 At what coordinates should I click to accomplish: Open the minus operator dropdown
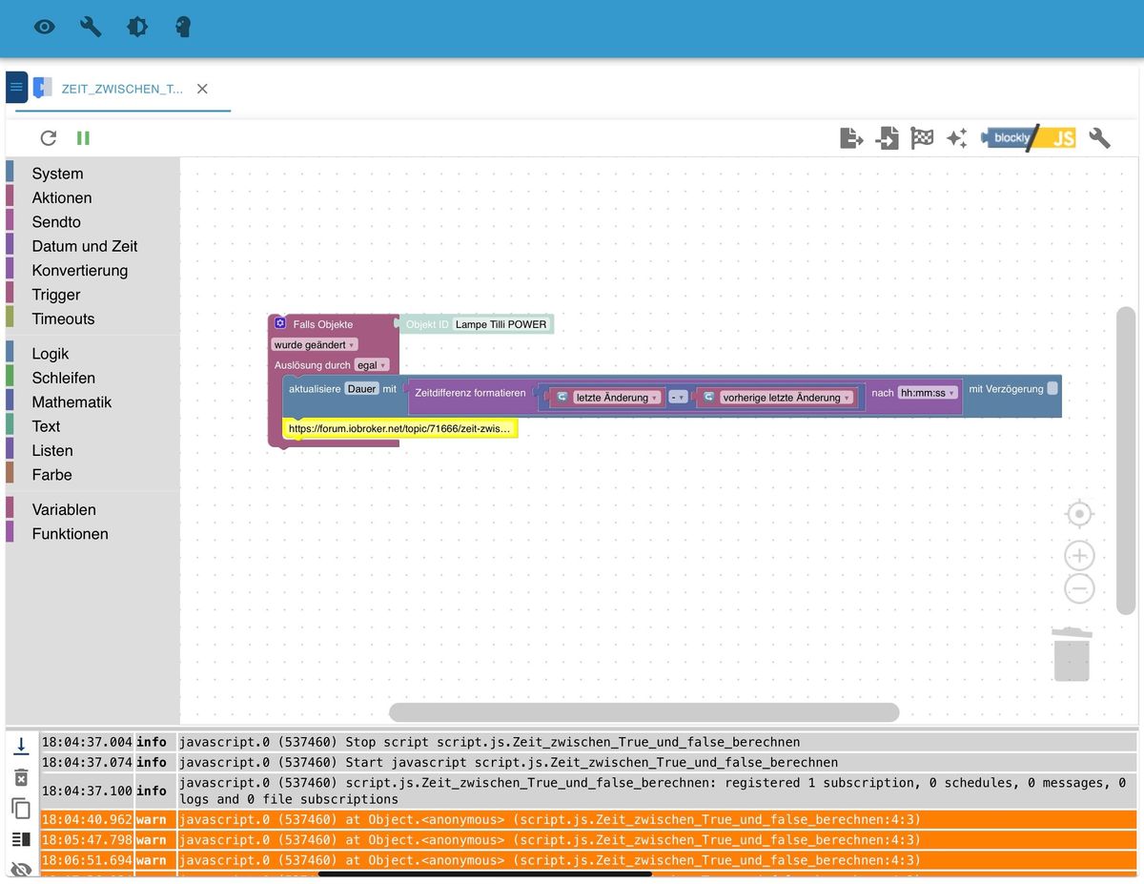678,398
